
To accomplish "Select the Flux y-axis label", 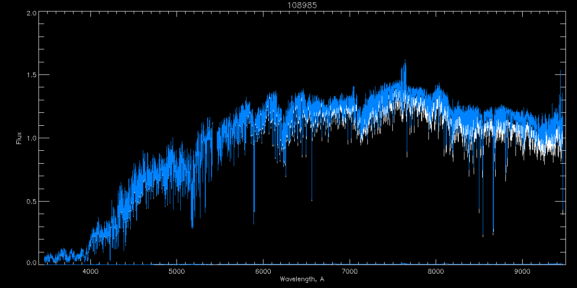I will 19,138.
